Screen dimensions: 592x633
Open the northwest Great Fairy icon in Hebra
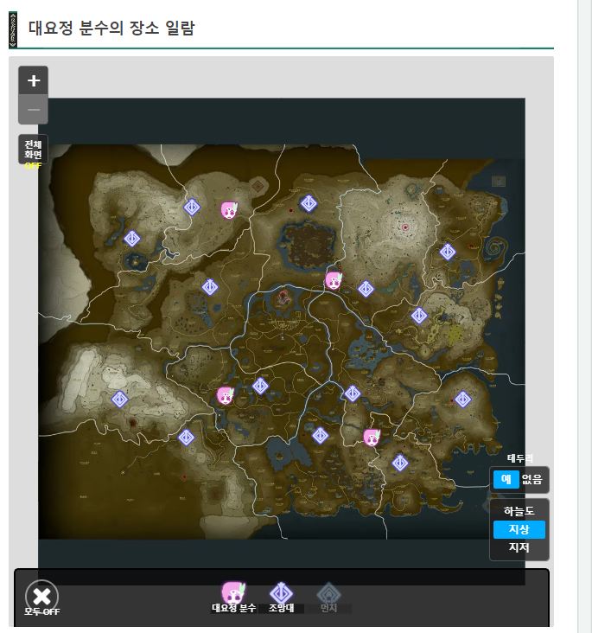pos(229,210)
